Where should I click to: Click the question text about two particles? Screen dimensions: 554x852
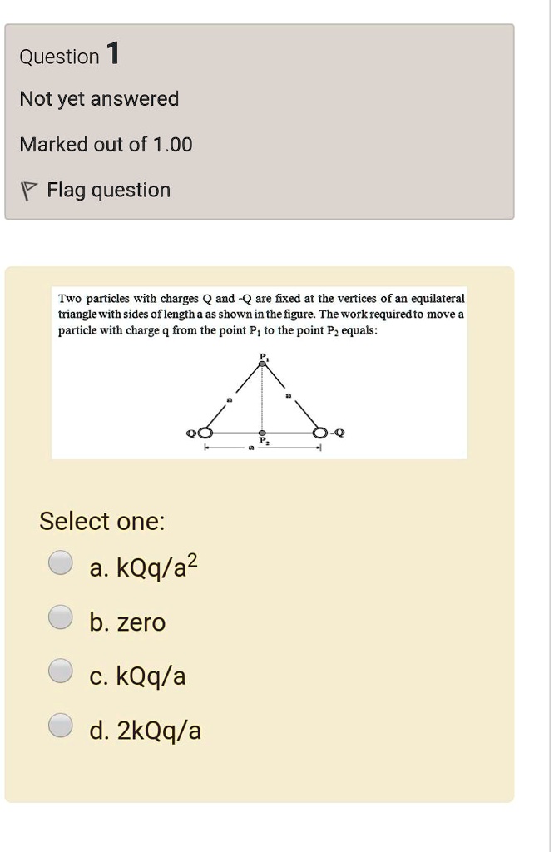coord(260,315)
